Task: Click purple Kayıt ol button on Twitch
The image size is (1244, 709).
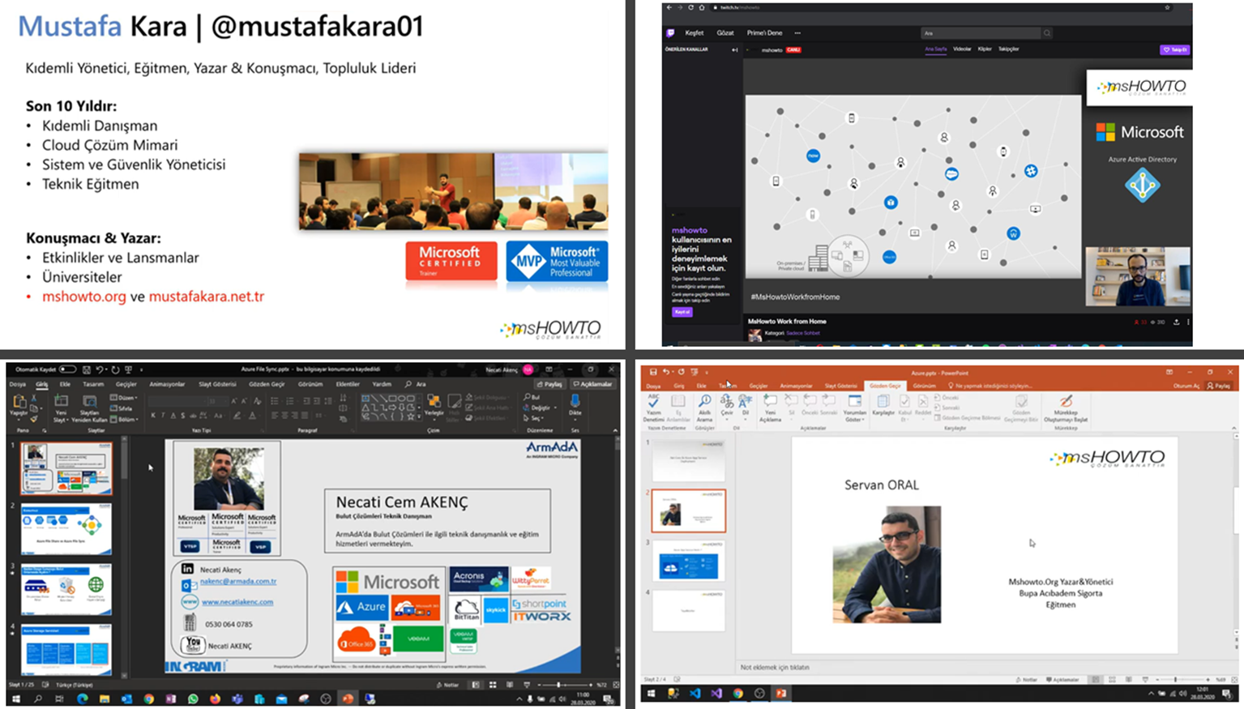Action: click(682, 312)
